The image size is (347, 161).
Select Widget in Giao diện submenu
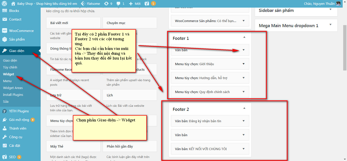coord(9,74)
